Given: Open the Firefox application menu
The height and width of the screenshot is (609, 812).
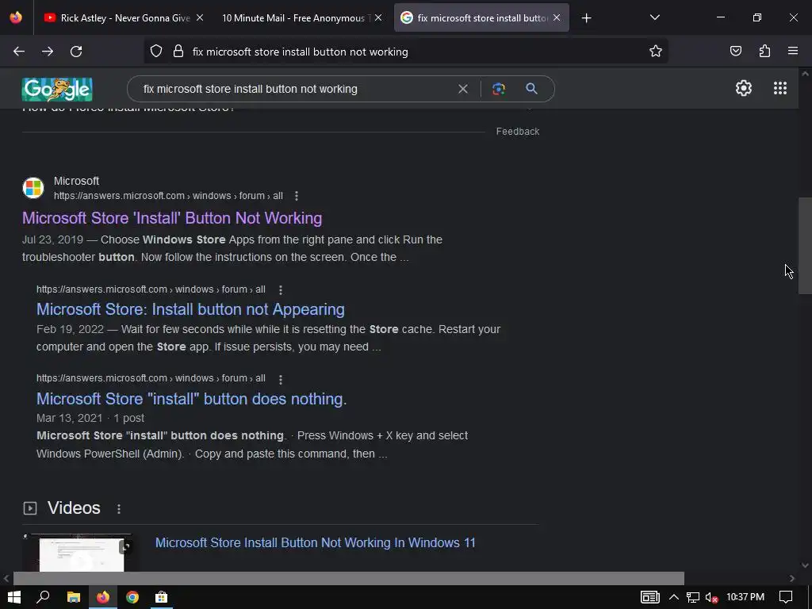Looking at the screenshot, I should pyautogui.click(x=793, y=51).
